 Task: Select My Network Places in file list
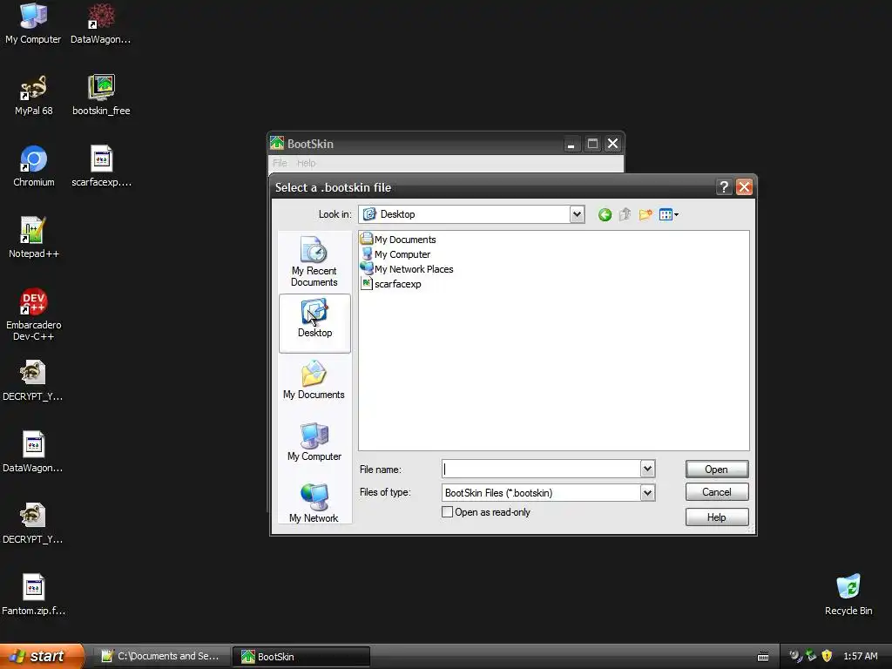pos(408,269)
